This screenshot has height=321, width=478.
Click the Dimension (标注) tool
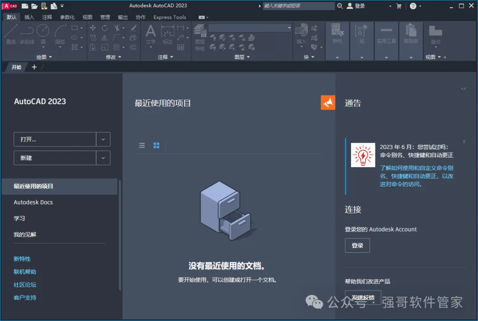(x=167, y=34)
